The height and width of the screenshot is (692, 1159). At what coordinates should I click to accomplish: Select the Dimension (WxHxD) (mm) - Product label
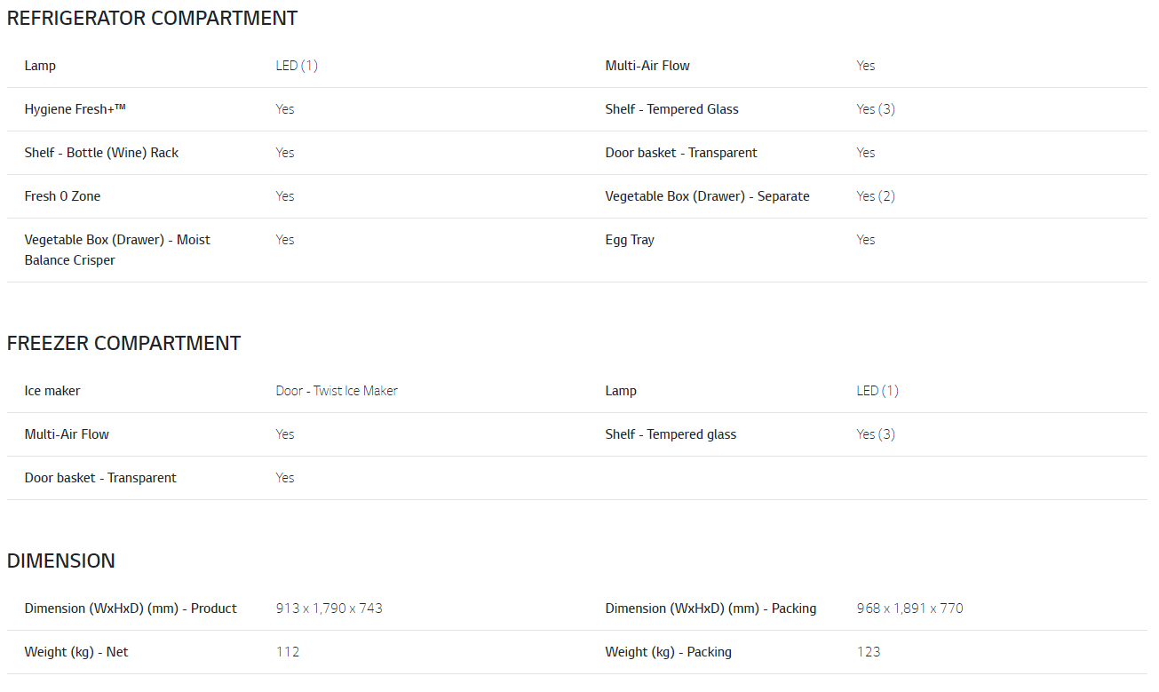click(x=131, y=608)
